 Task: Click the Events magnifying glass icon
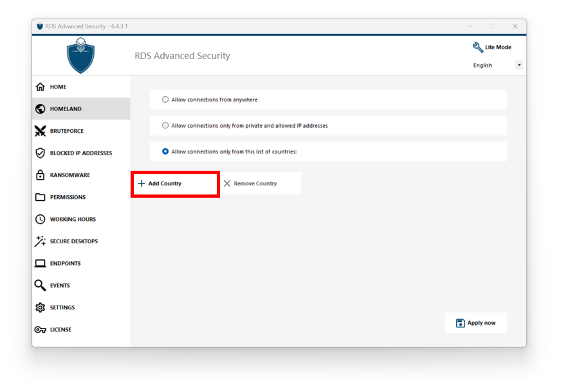tap(40, 286)
